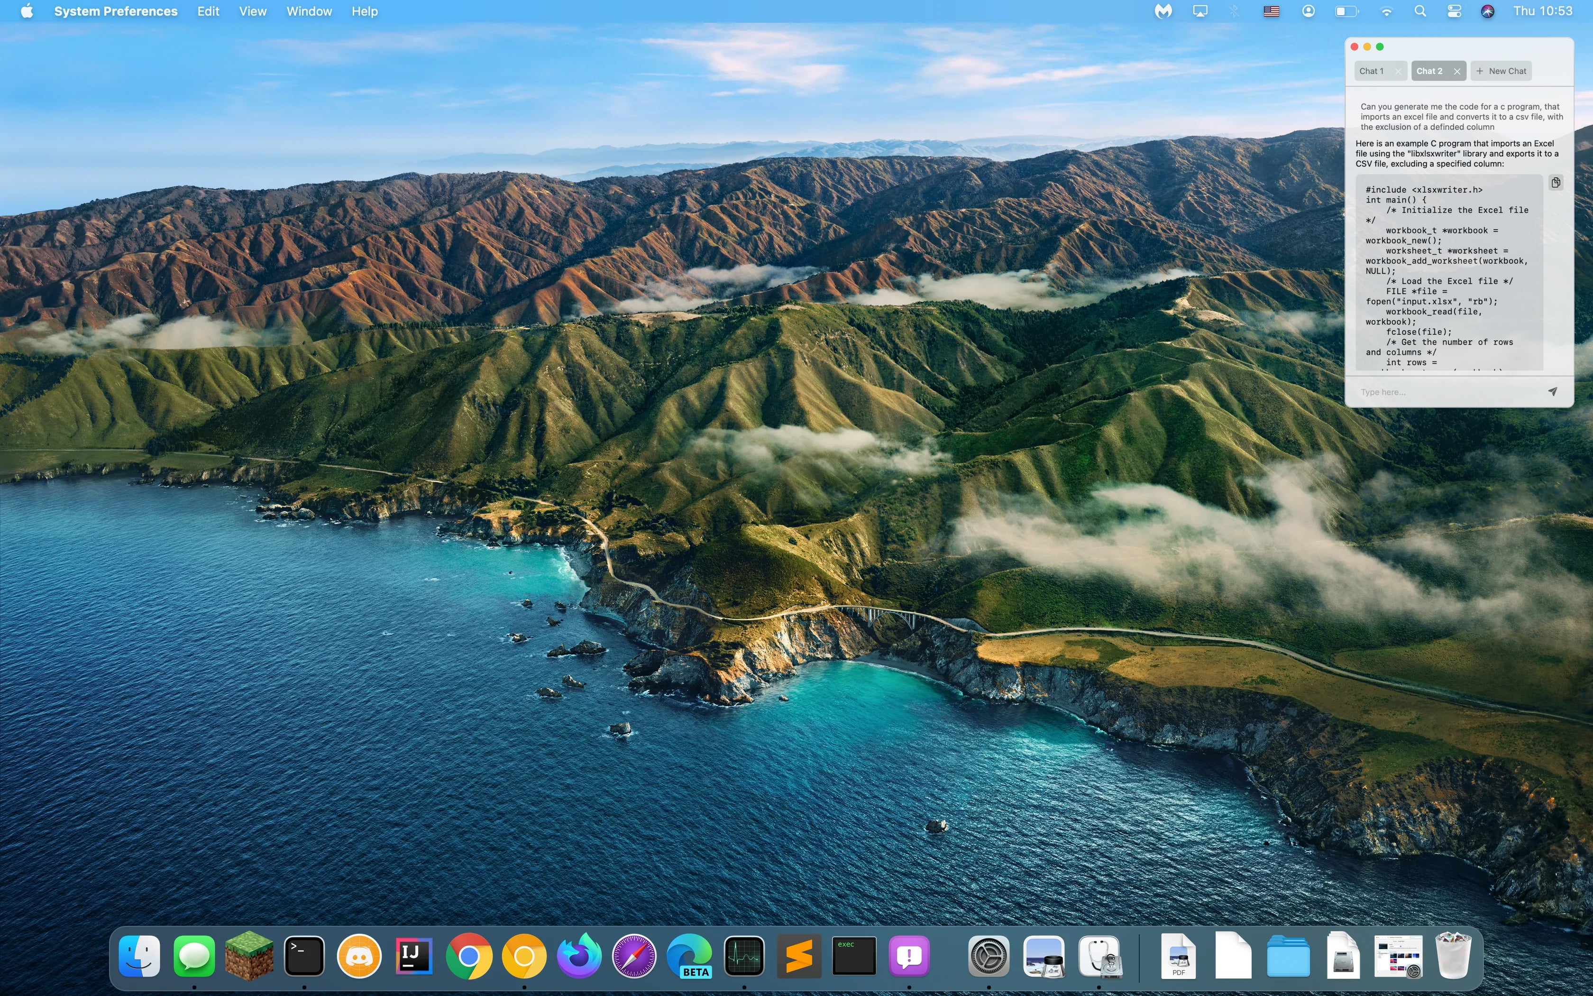This screenshot has height=996, width=1593.
Task: Open the Help menu
Action: (364, 11)
